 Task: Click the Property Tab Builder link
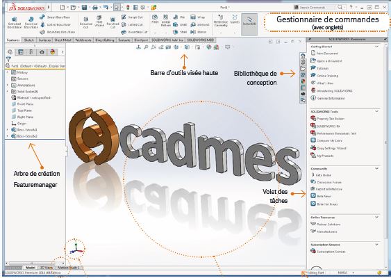327,119
